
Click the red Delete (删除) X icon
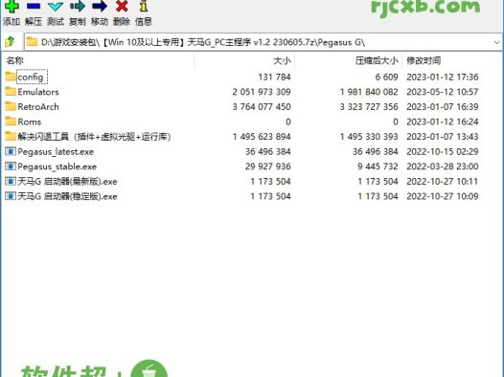[x=122, y=6]
